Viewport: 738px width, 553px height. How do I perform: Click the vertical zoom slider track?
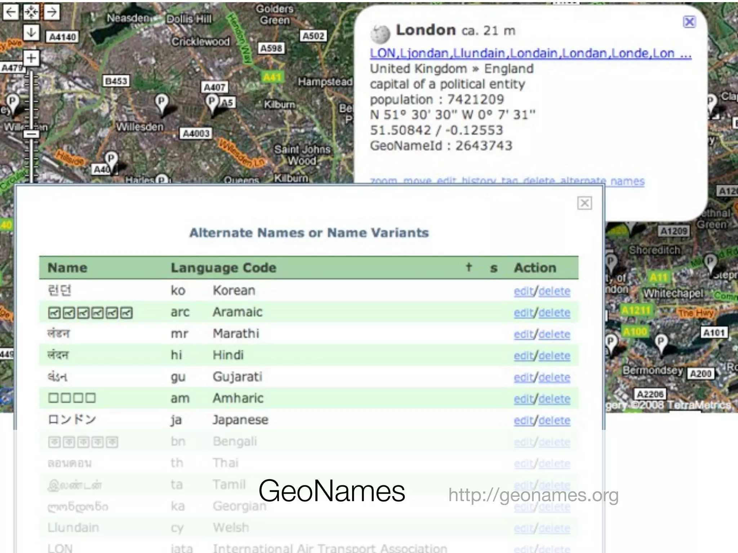(31, 126)
